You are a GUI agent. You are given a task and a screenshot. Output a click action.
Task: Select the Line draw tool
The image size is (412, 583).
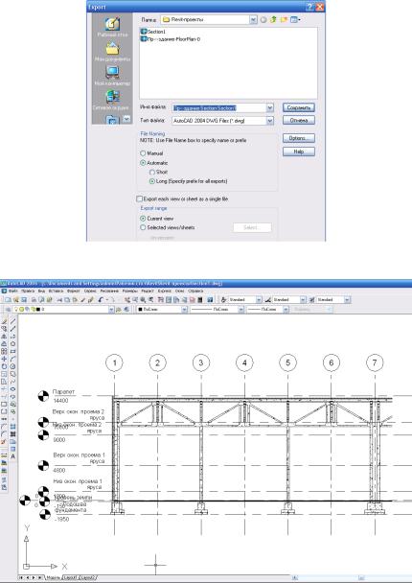(13, 321)
